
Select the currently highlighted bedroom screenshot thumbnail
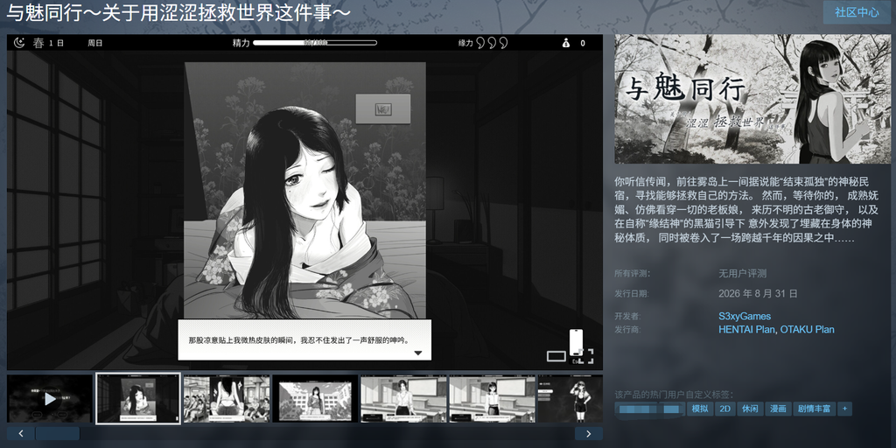[x=138, y=398]
